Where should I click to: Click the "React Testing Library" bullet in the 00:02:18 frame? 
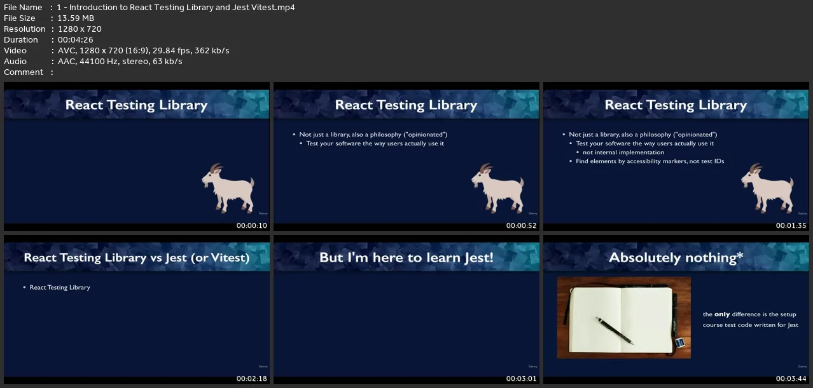pyautogui.click(x=60, y=288)
